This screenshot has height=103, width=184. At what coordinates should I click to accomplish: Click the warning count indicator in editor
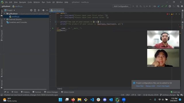point(172,14)
